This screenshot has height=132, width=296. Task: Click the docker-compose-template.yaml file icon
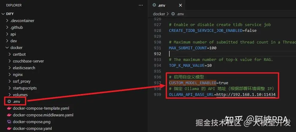coord(9,108)
